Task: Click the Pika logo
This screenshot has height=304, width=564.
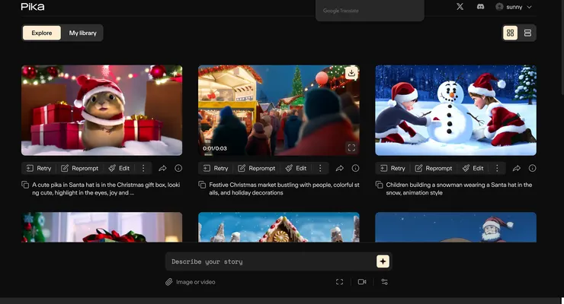Action: pyautogui.click(x=33, y=7)
